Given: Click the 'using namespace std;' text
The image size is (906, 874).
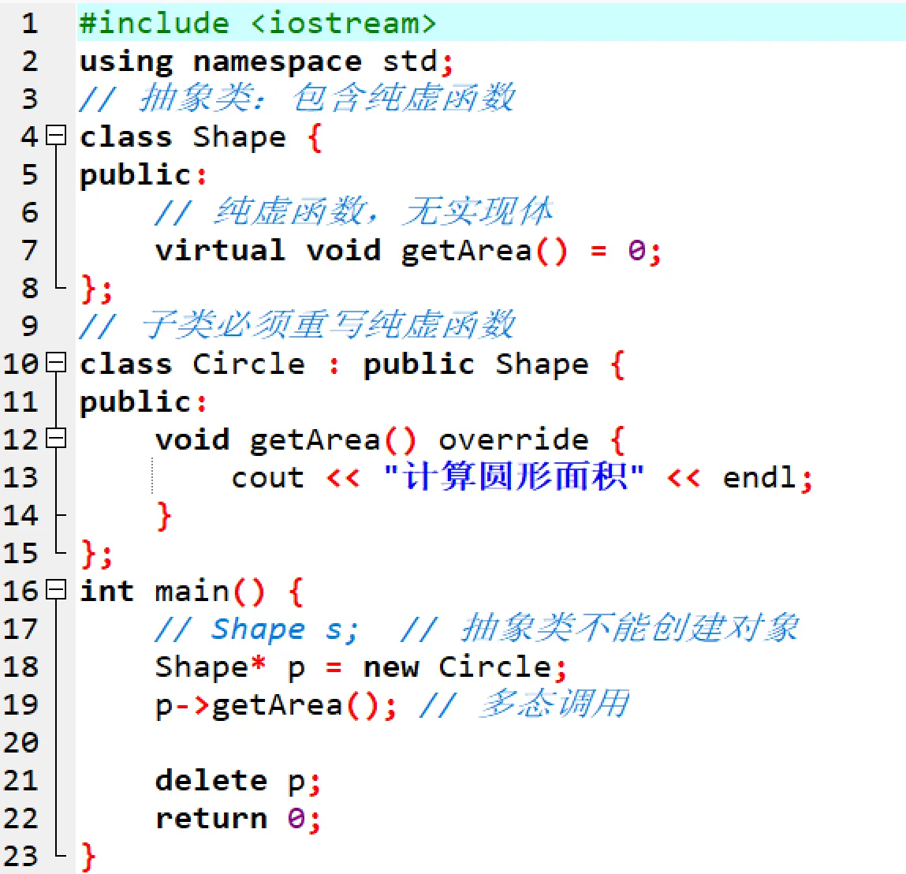Looking at the screenshot, I should tap(267, 62).
